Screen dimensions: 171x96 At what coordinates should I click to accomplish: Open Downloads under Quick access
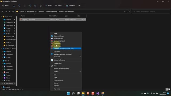[x=9, y=22]
